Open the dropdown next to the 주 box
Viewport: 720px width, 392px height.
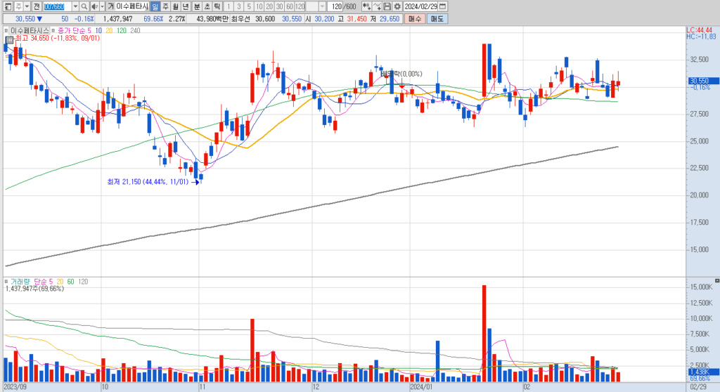pos(27,6)
